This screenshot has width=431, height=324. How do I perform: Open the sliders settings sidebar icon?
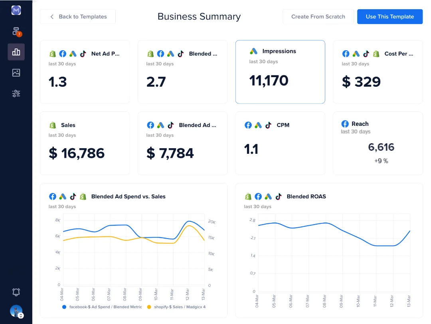click(x=16, y=93)
